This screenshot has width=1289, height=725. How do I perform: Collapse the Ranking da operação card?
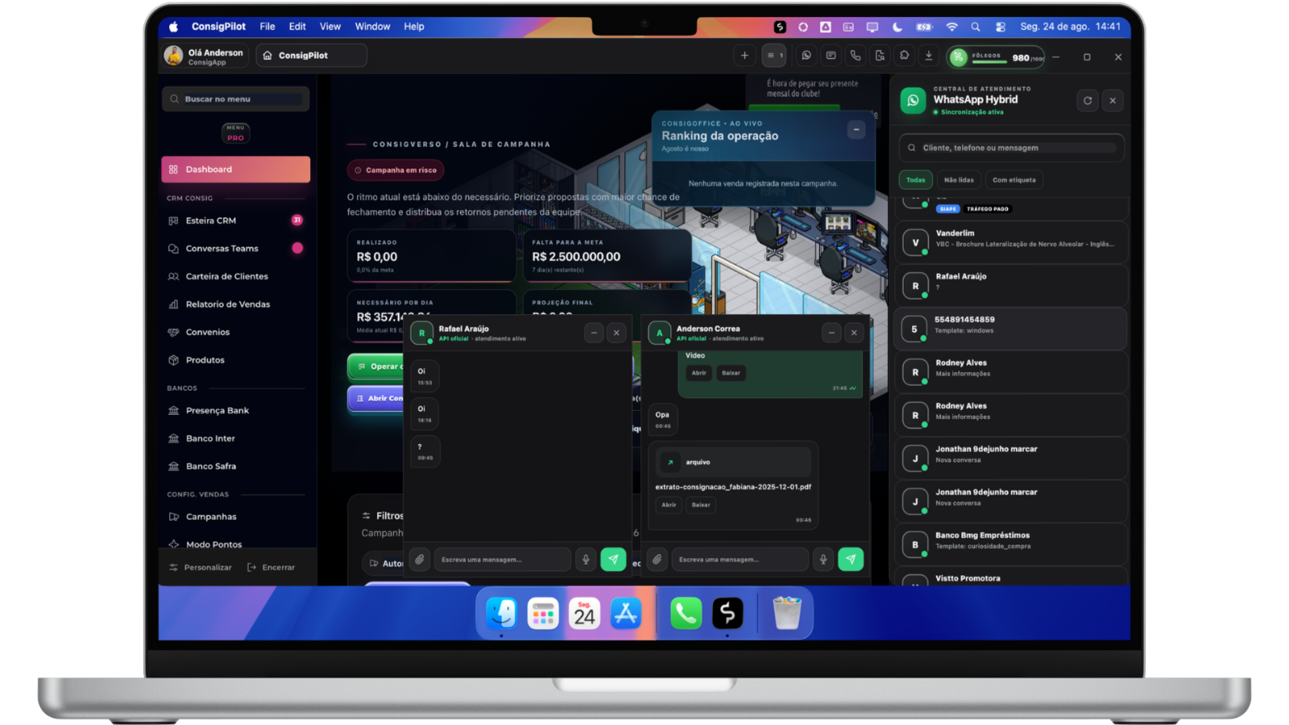coord(856,130)
